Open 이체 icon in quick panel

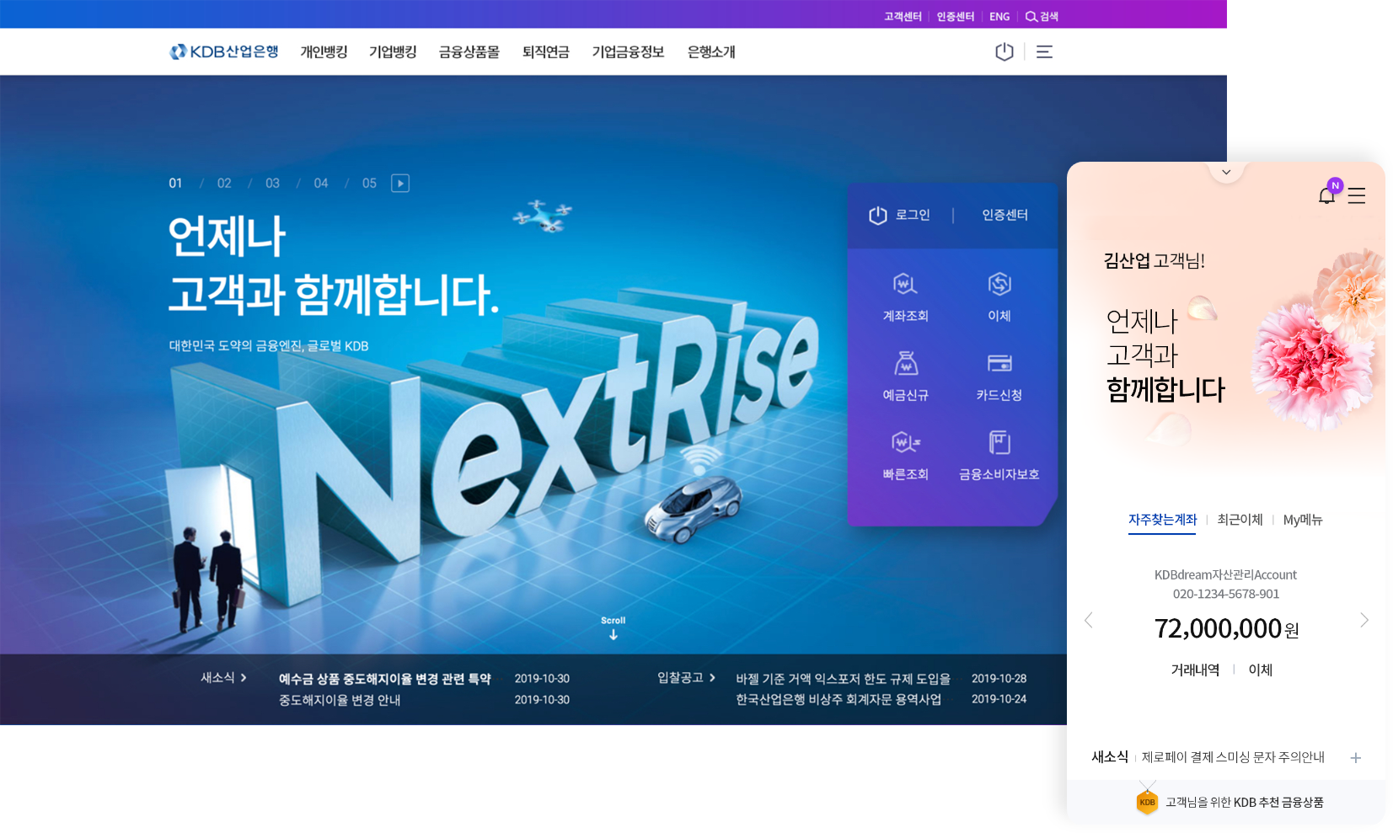[x=999, y=284]
